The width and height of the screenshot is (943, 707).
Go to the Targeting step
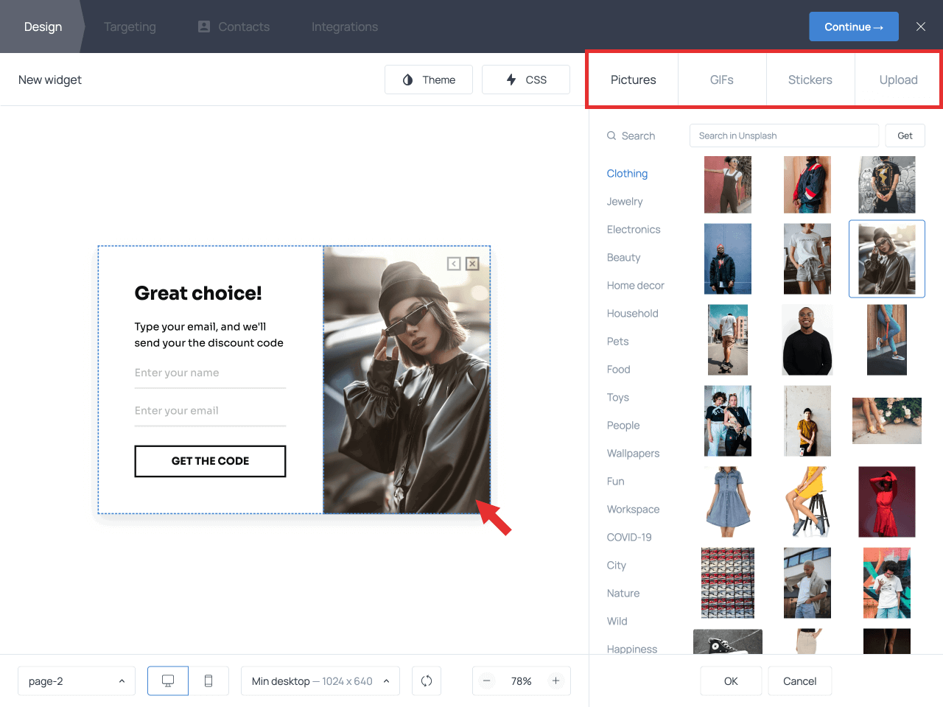[130, 27]
